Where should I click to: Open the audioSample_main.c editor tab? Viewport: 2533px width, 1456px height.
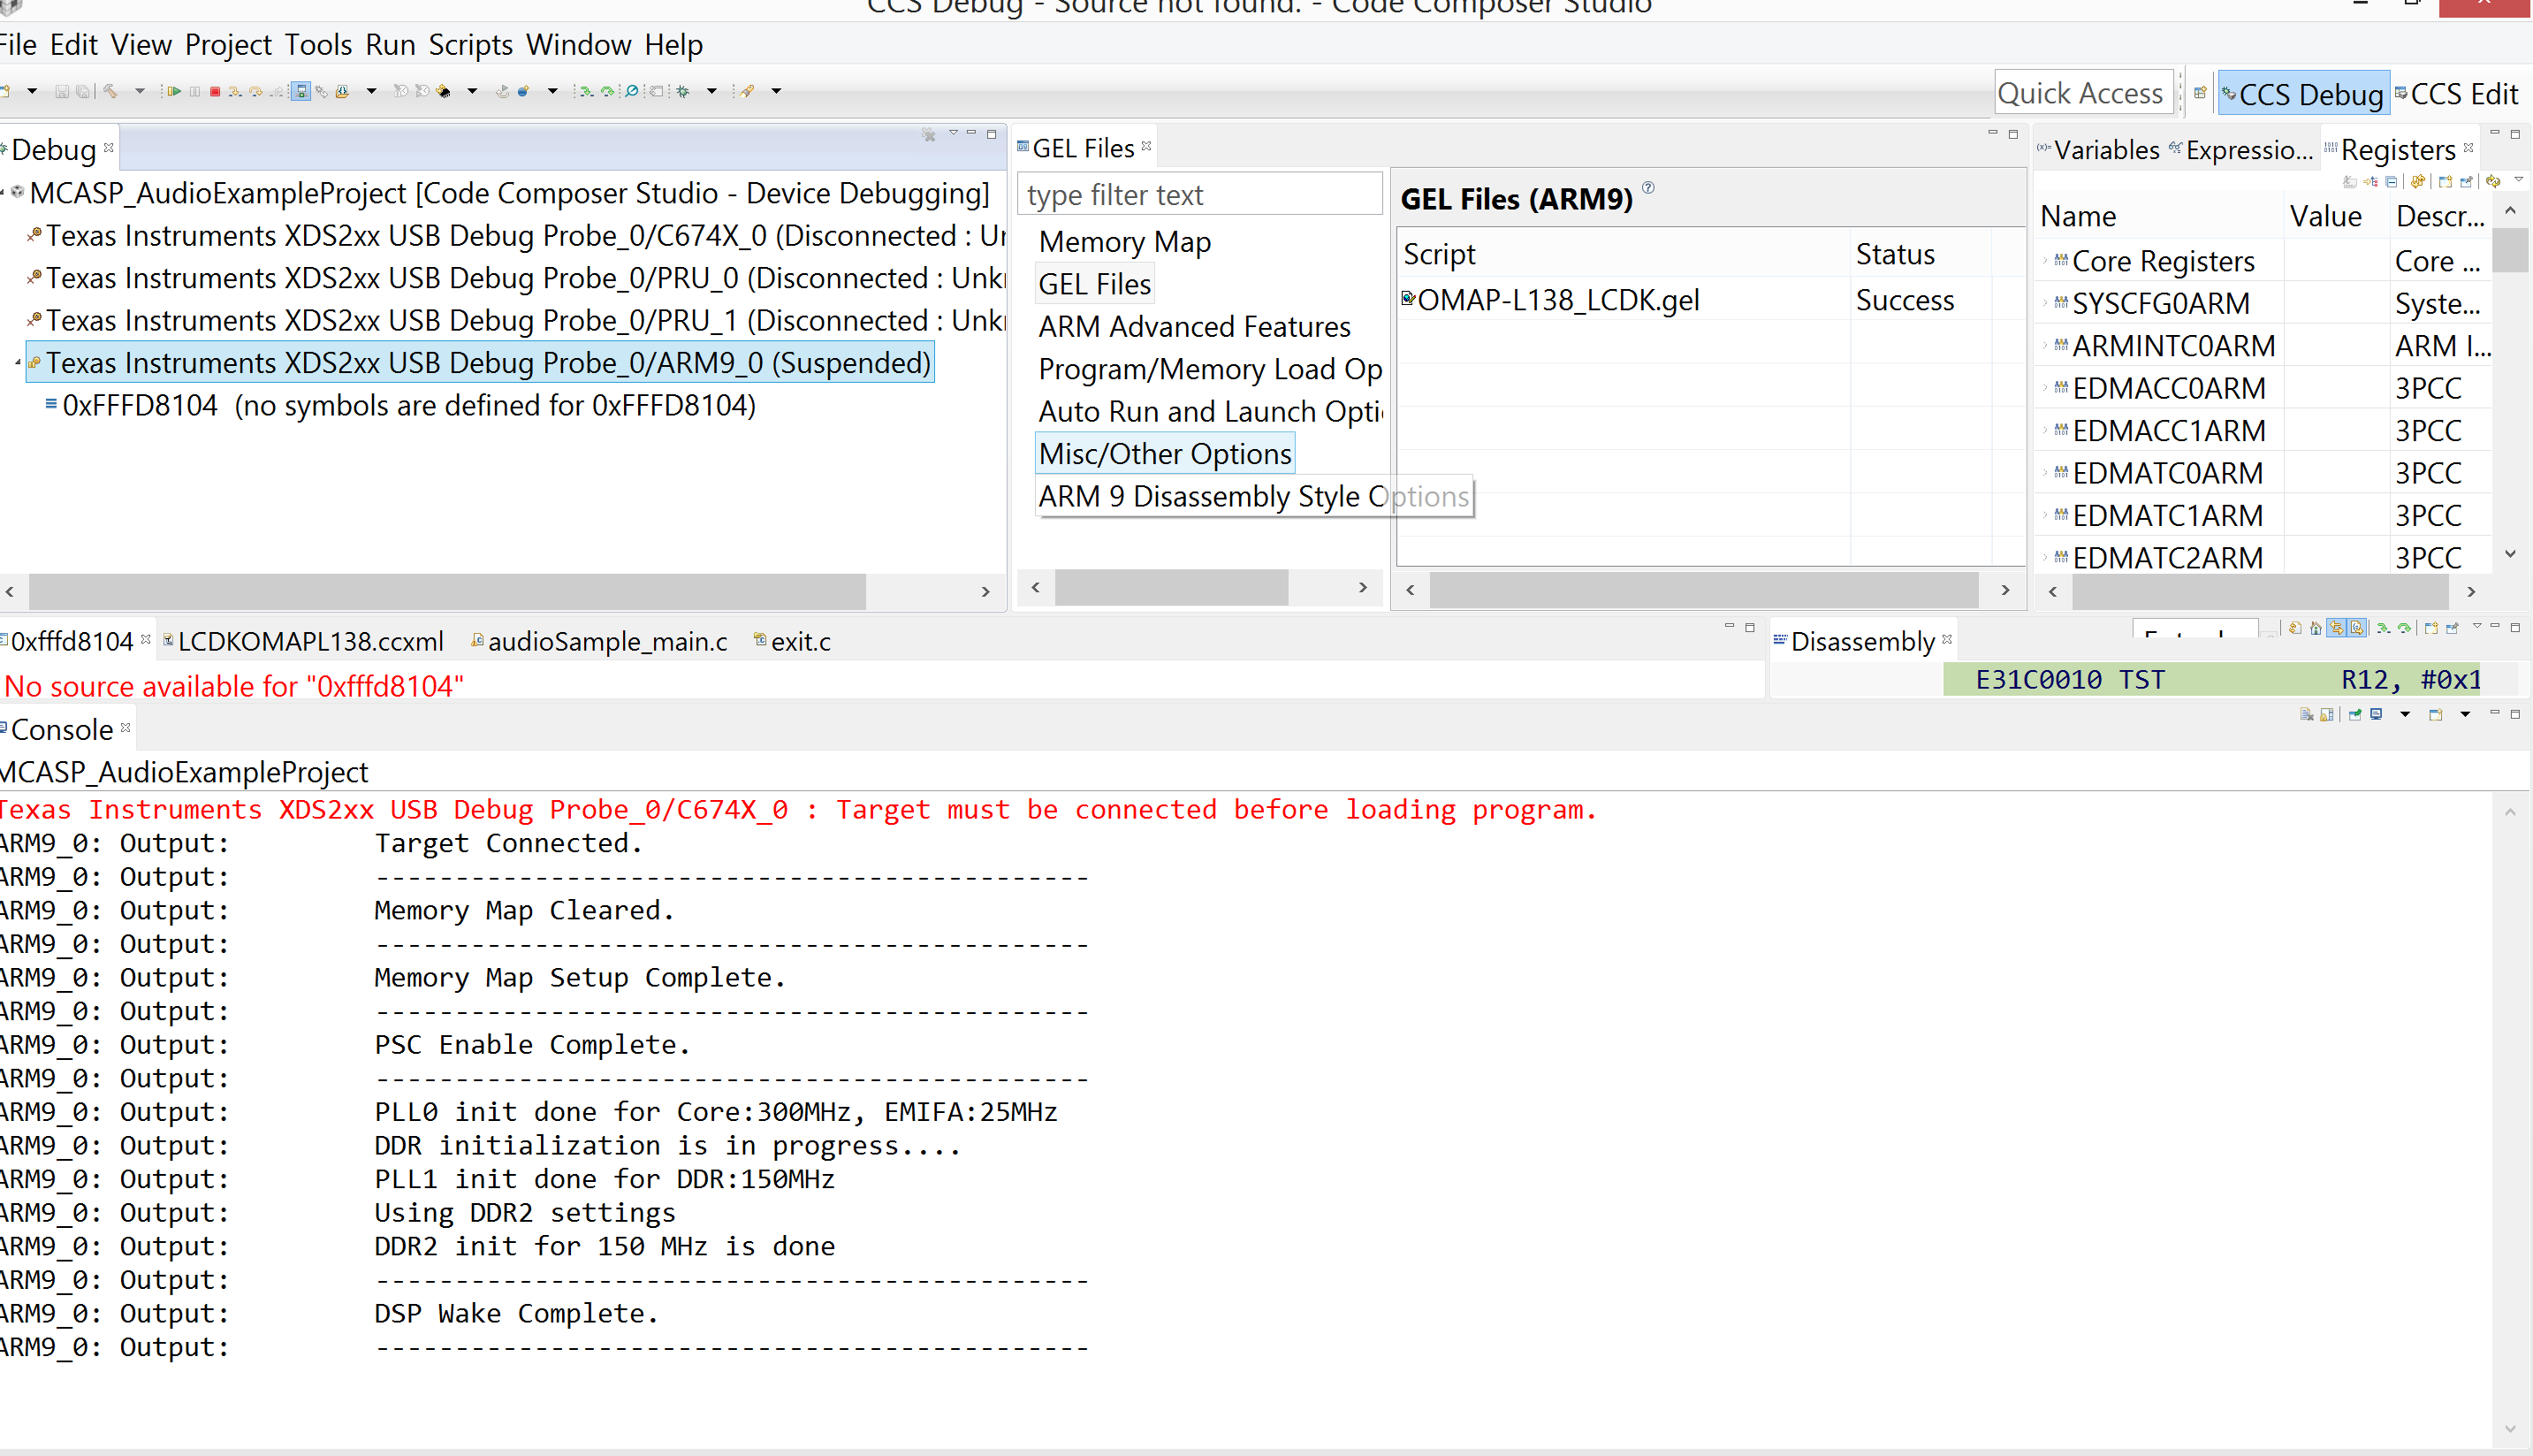(598, 641)
